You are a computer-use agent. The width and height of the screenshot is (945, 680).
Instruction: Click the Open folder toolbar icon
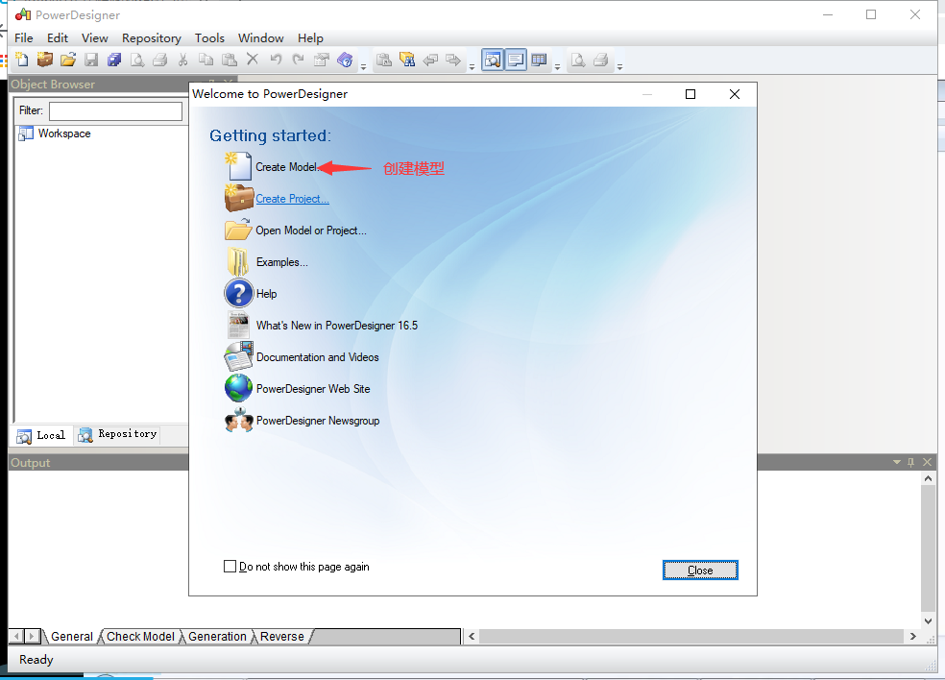click(68, 60)
